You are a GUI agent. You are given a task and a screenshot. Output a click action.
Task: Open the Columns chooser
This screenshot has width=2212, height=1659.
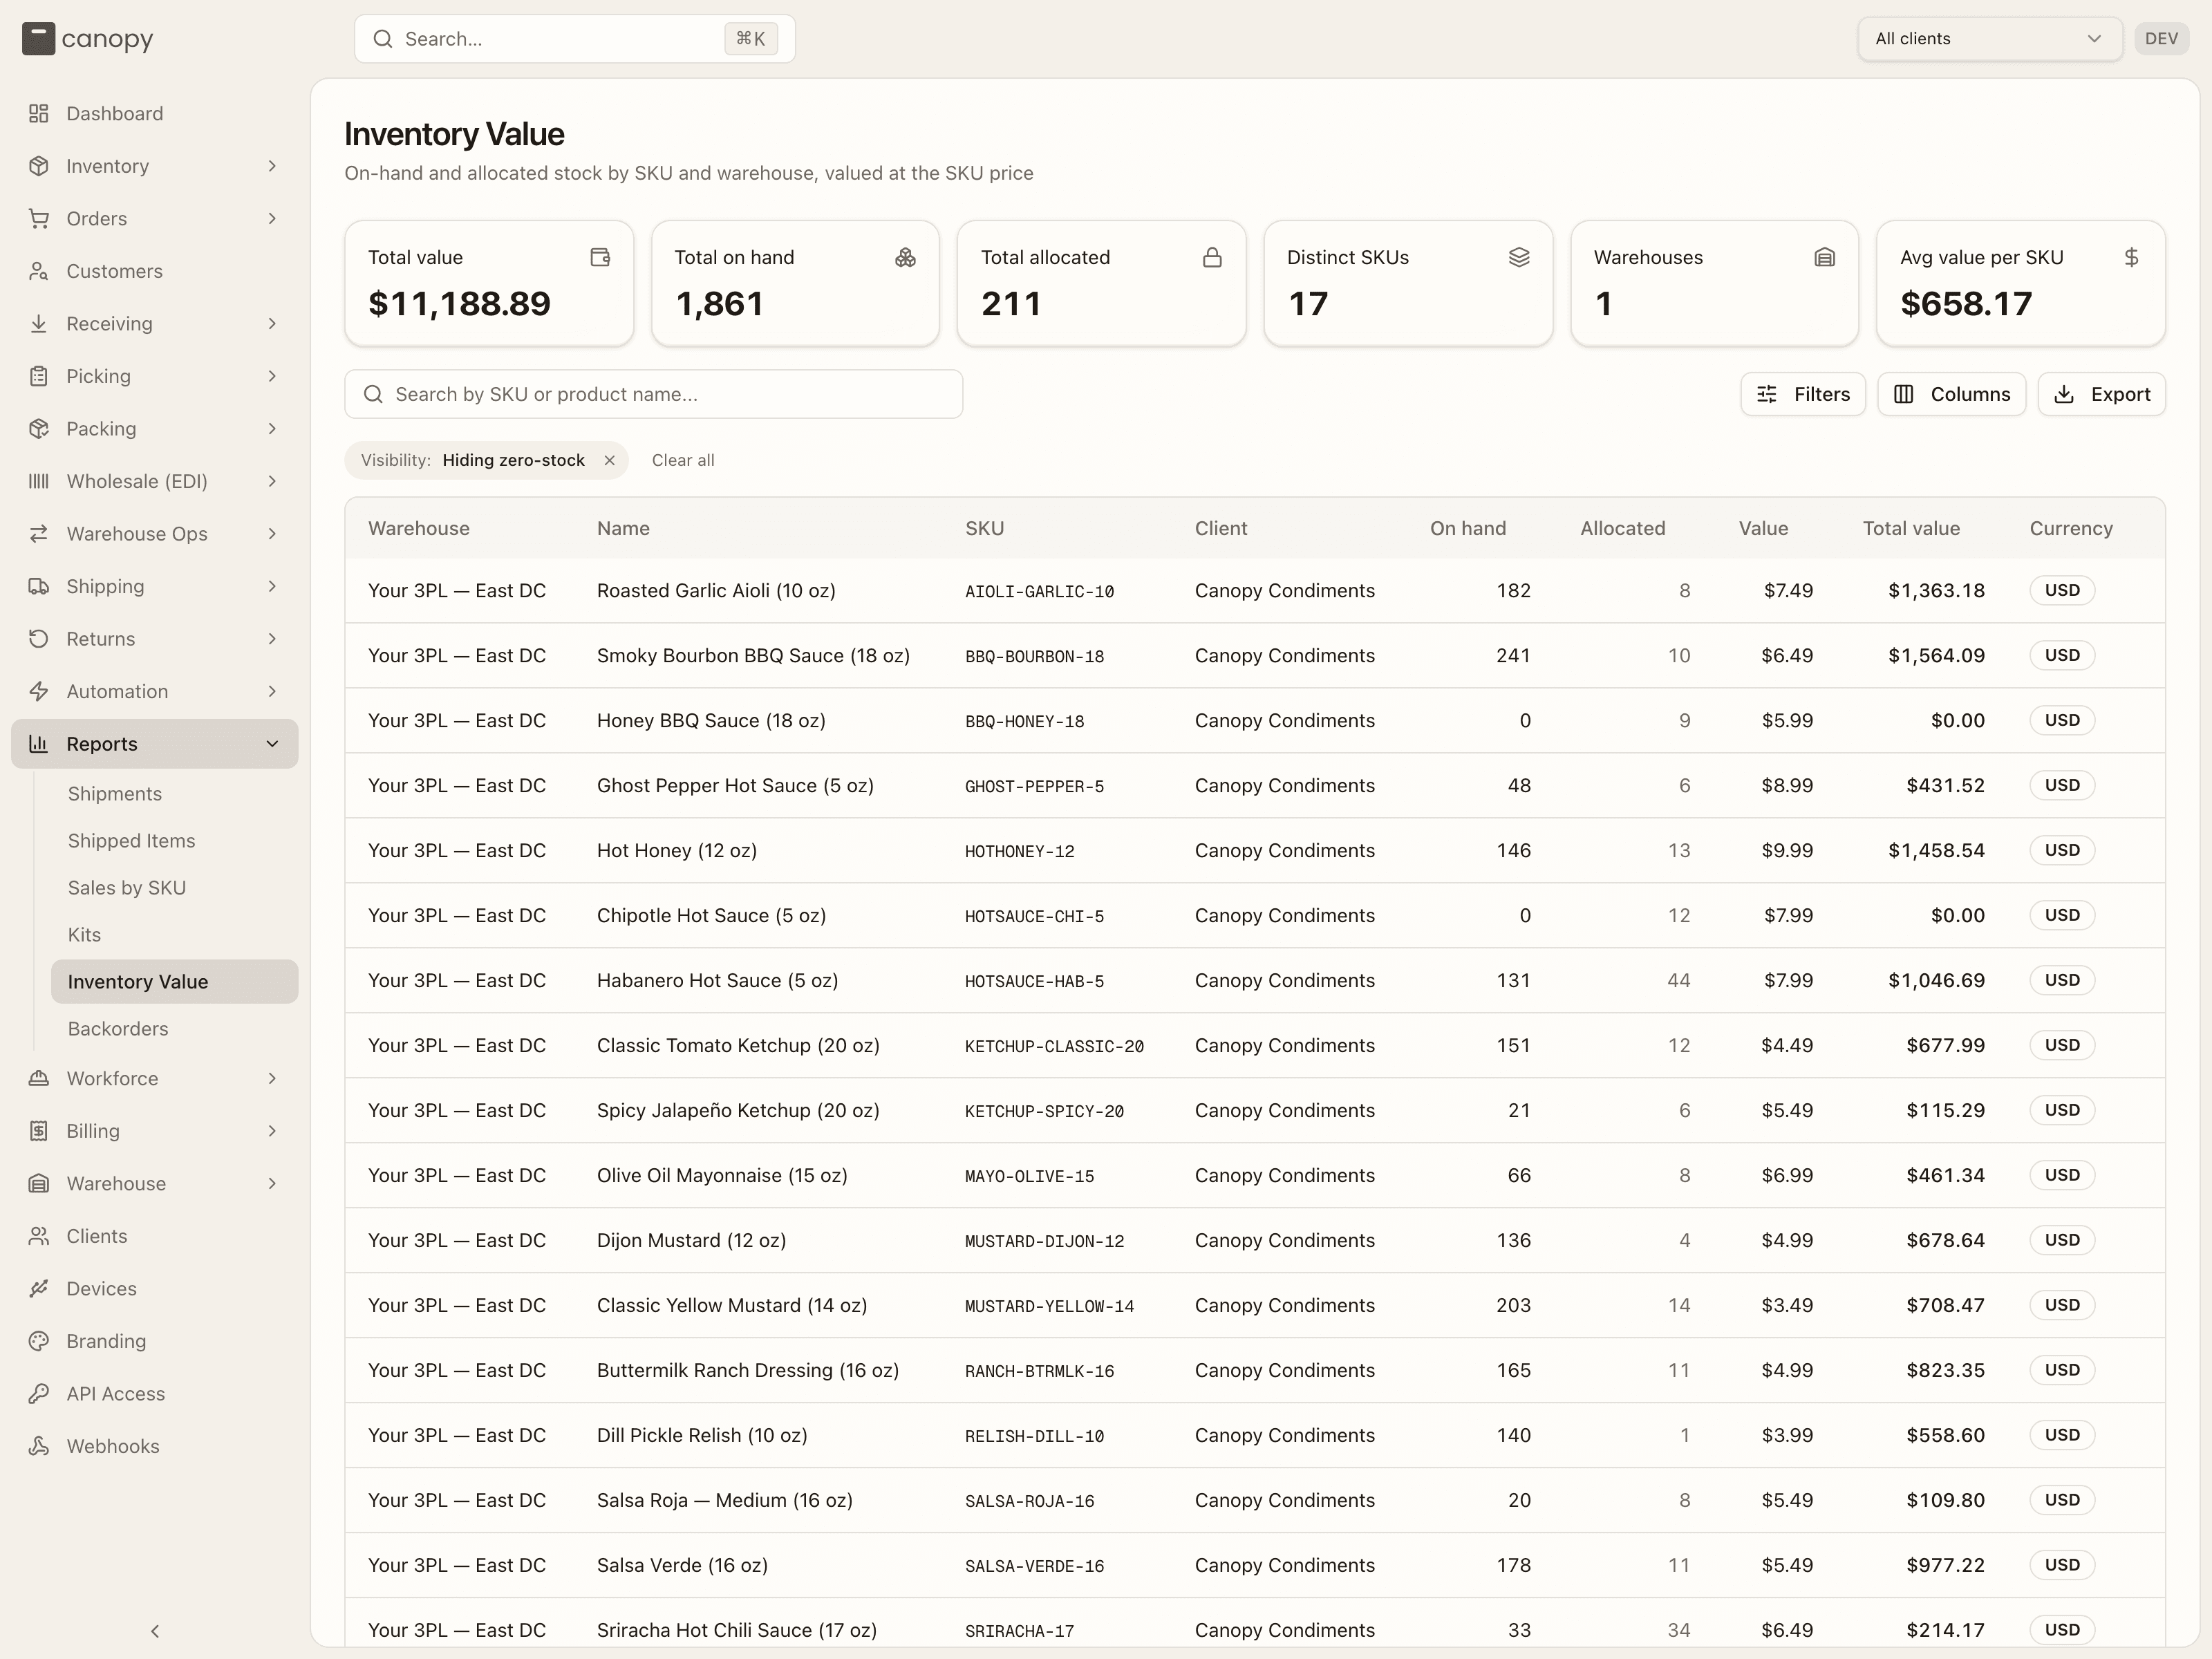click(x=1951, y=394)
